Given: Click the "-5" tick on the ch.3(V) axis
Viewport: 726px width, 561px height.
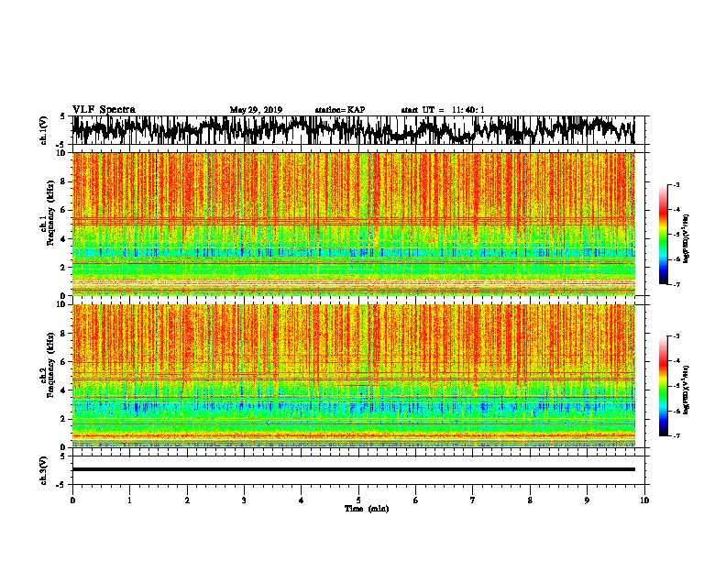Looking at the screenshot, I should 62,485.
